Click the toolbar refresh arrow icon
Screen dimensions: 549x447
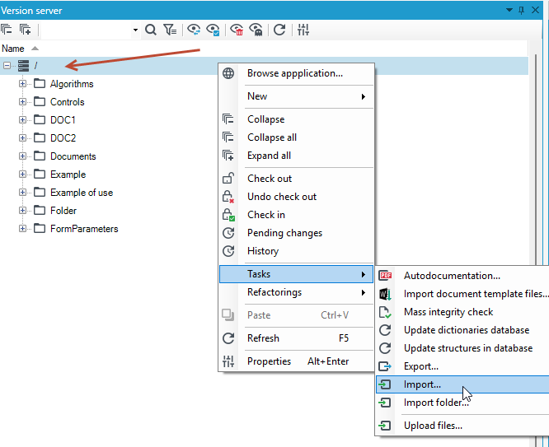(x=279, y=30)
